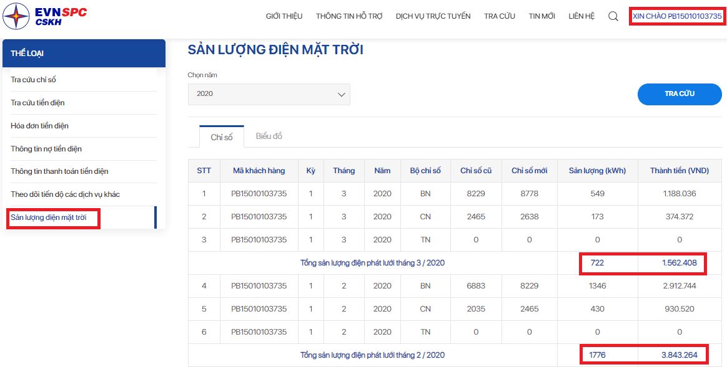Image resolution: width=727 pixels, height=367 pixels.
Task: Click the SẢN LƯỢNG ĐIỆN MẶT TRỜI heading
Action: [x=275, y=50]
